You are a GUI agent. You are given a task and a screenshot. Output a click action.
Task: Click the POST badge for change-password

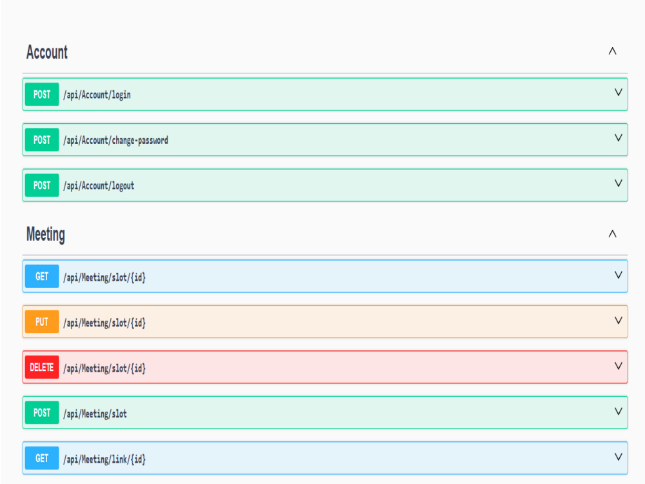tap(42, 140)
